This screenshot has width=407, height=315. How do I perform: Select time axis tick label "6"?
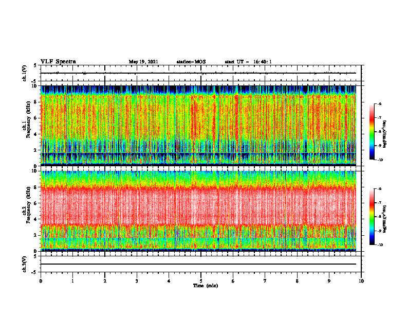233,281
